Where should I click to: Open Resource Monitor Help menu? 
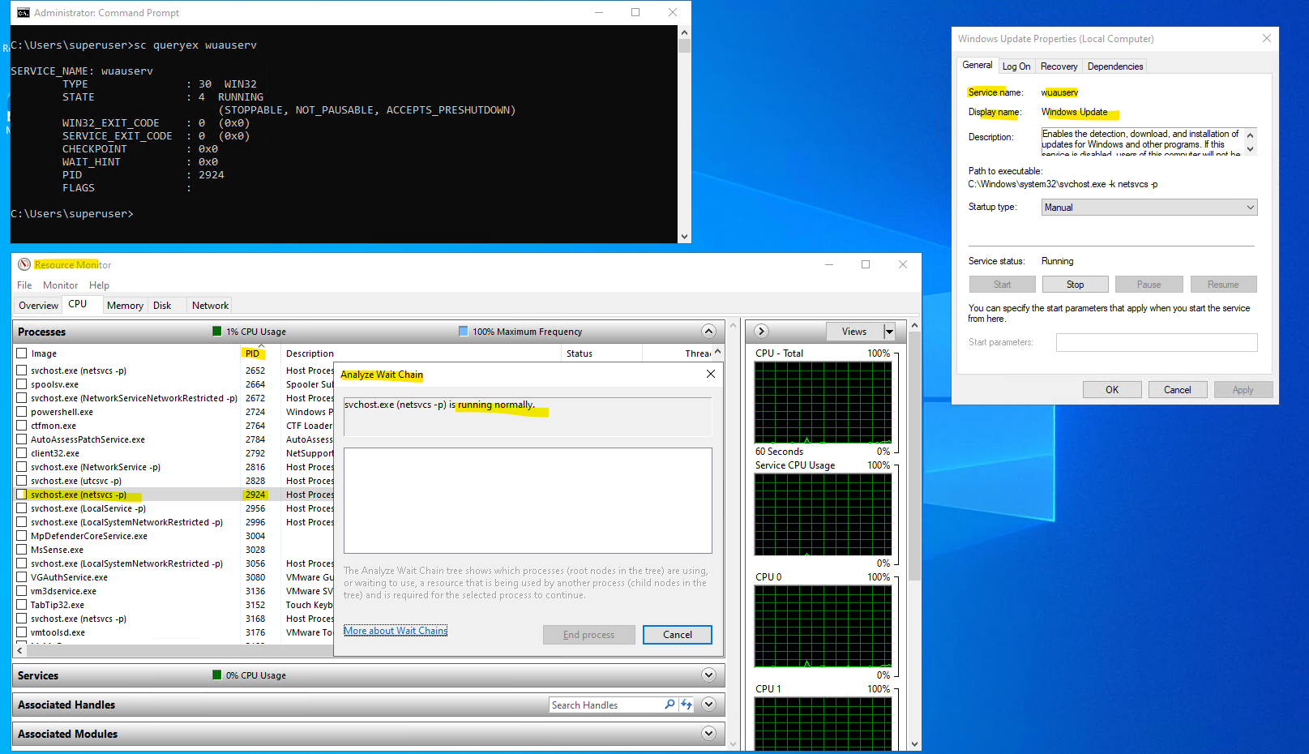click(99, 285)
